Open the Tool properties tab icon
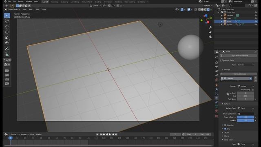 coord(217,57)
